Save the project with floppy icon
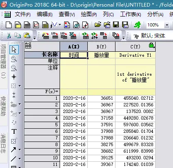This screenshot has height=168, width=173. (116, 25)
